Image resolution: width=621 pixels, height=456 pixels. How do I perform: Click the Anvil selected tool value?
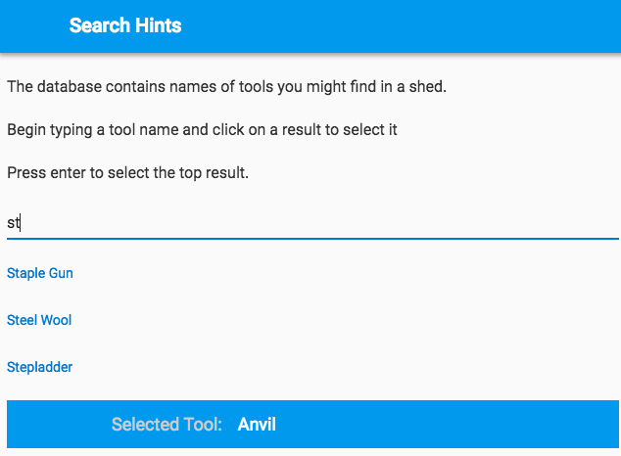click(257, 425)
